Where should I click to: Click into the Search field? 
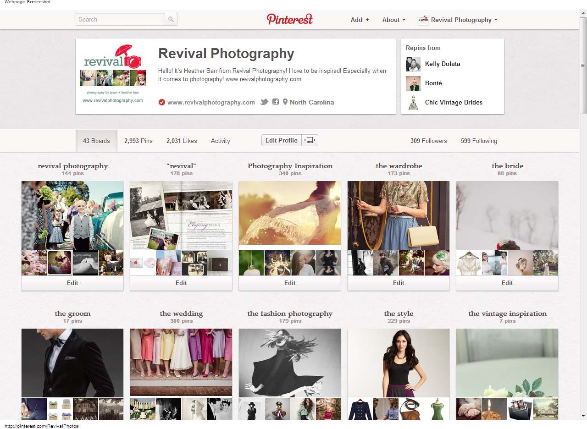pos(120,19)
